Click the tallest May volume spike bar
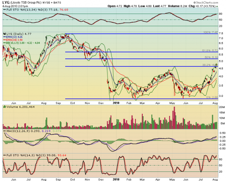Viewport: 227px width, 181px height. [x=174, y=118]
